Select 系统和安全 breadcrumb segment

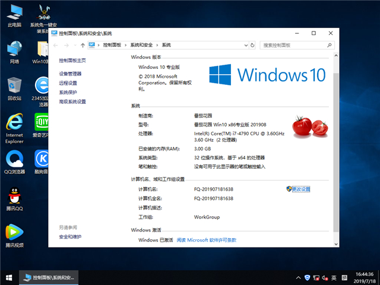click(x=141, y=45)
